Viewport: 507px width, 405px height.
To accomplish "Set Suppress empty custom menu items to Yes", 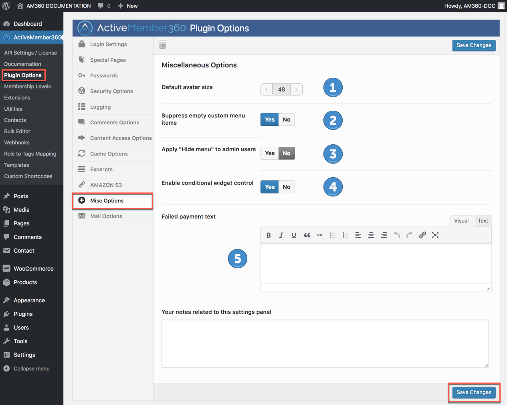I will coord(270,119).
